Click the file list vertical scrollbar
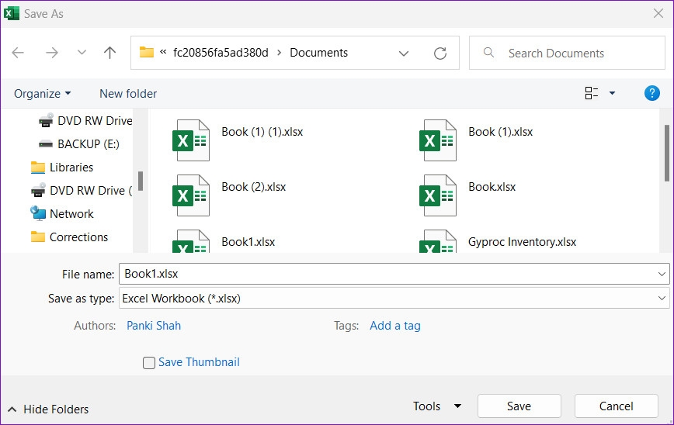This screenshot has height=425, width=674. tap(667, 153)
